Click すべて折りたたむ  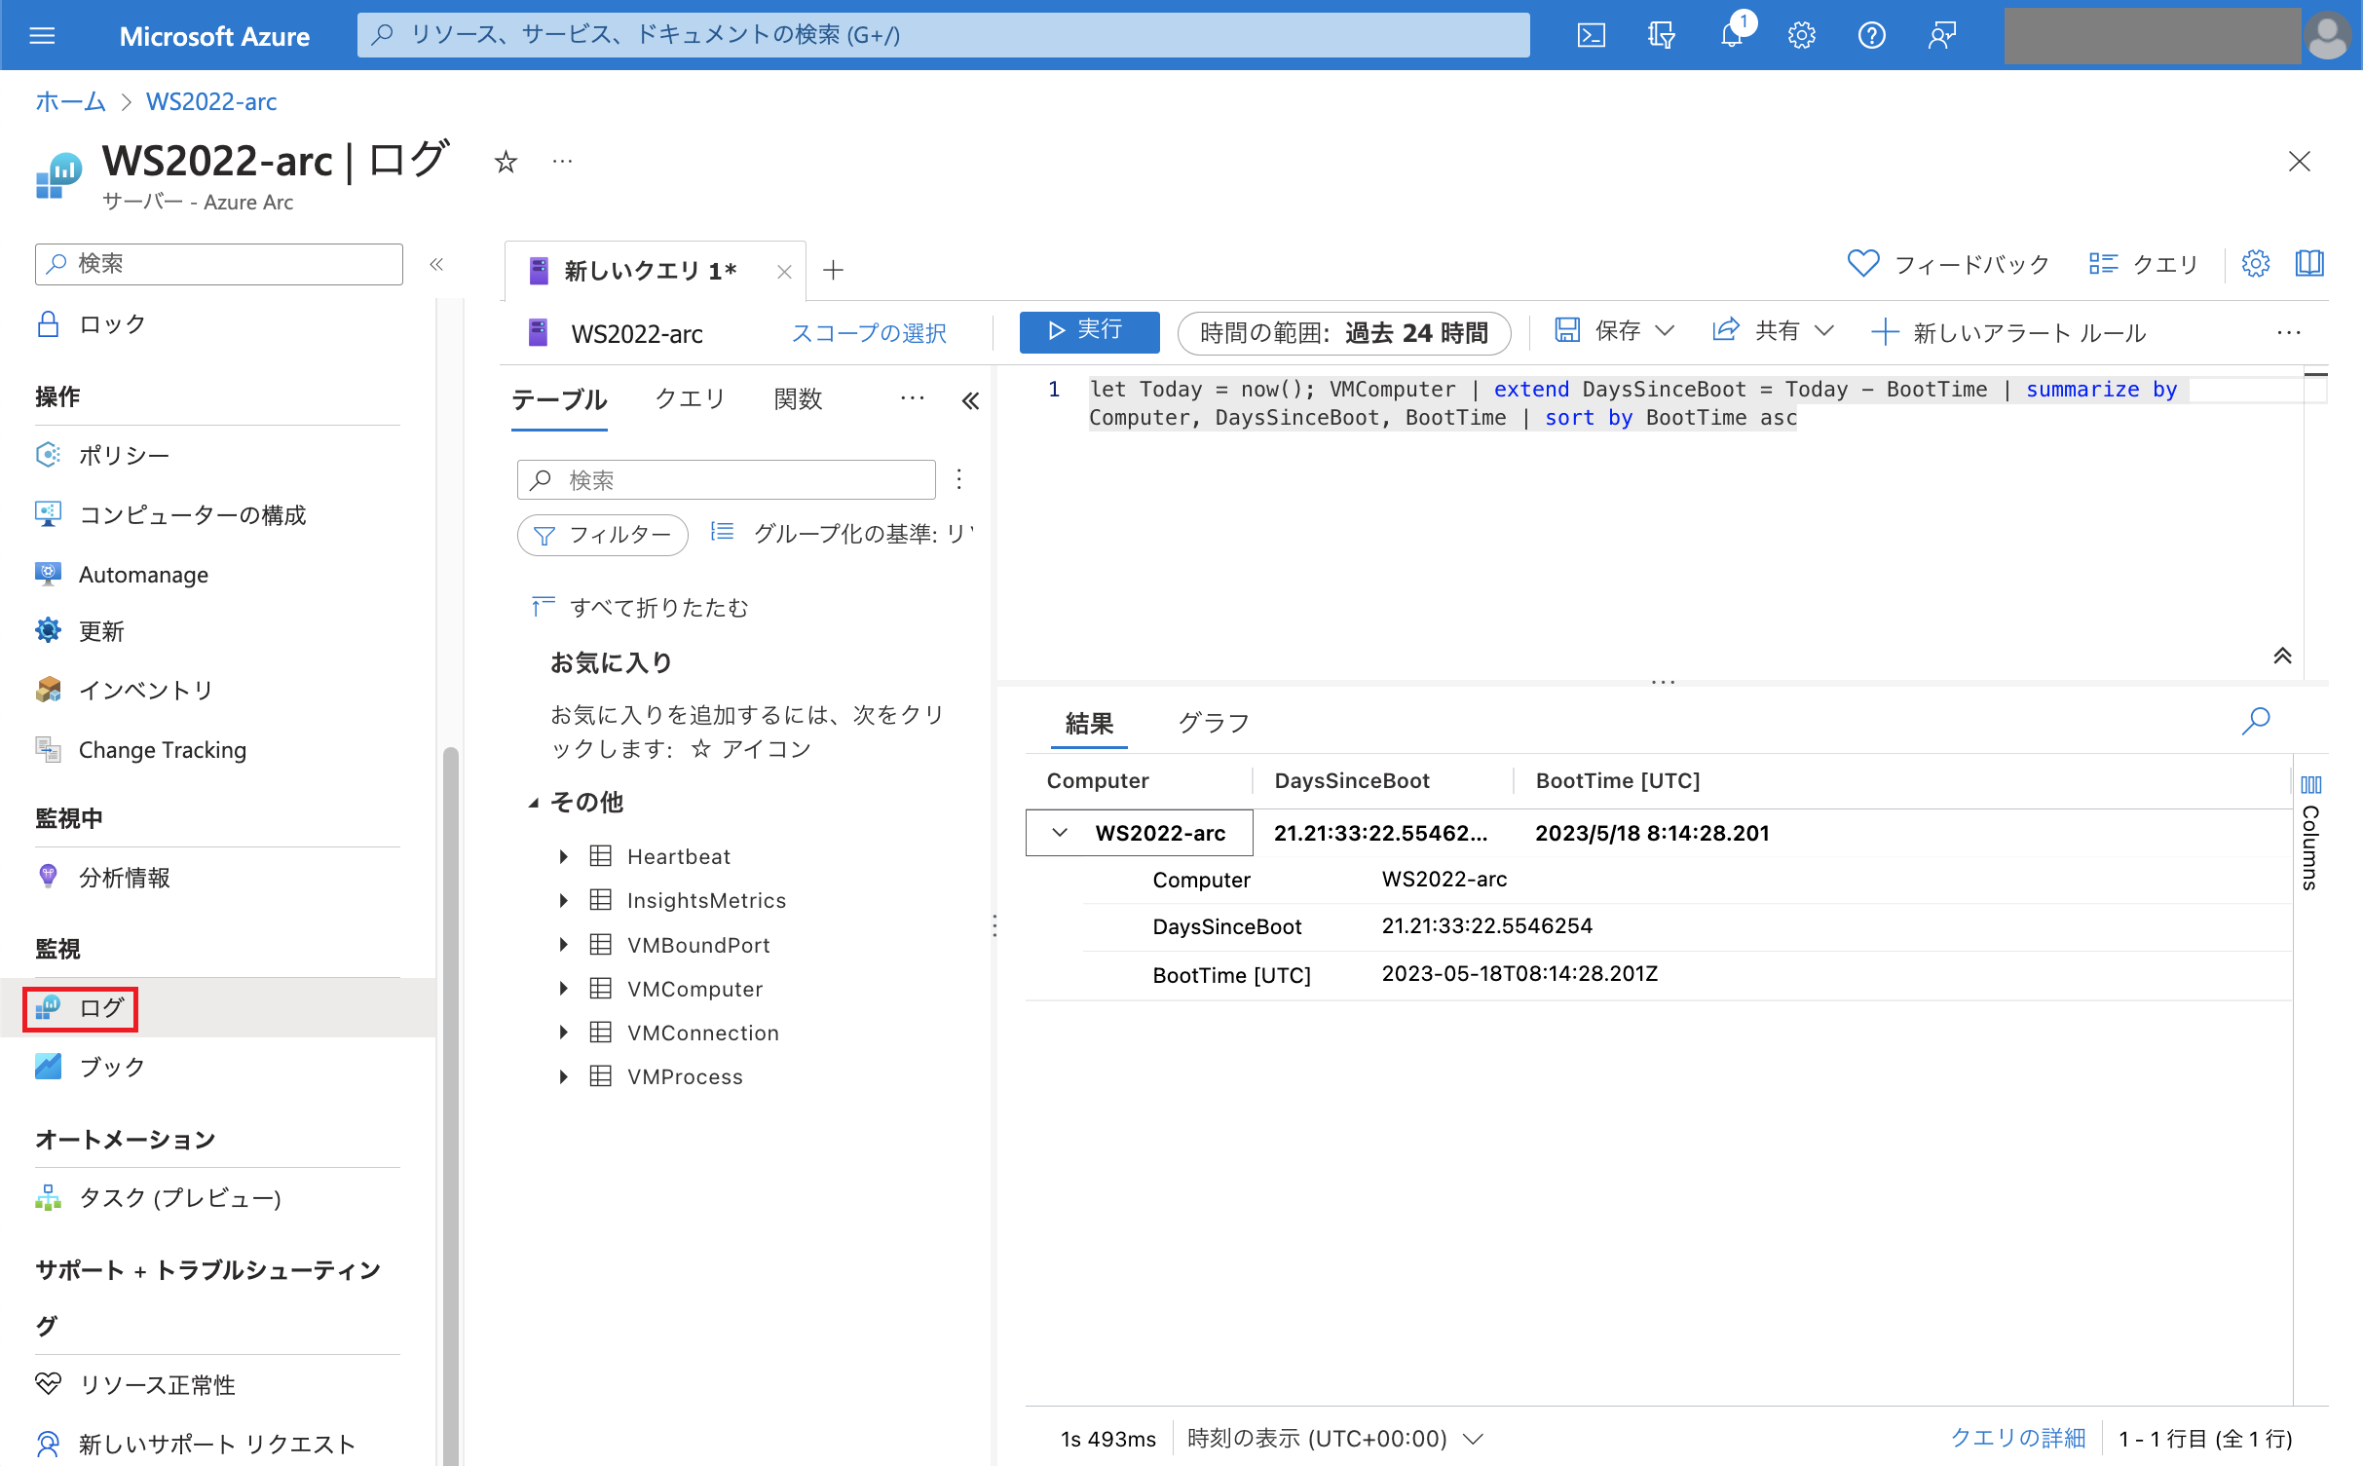point(640,608)
